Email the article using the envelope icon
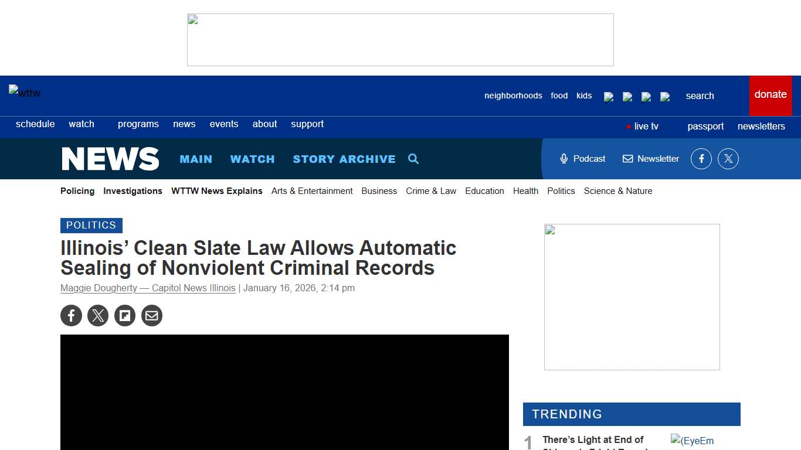 (152, 315)
